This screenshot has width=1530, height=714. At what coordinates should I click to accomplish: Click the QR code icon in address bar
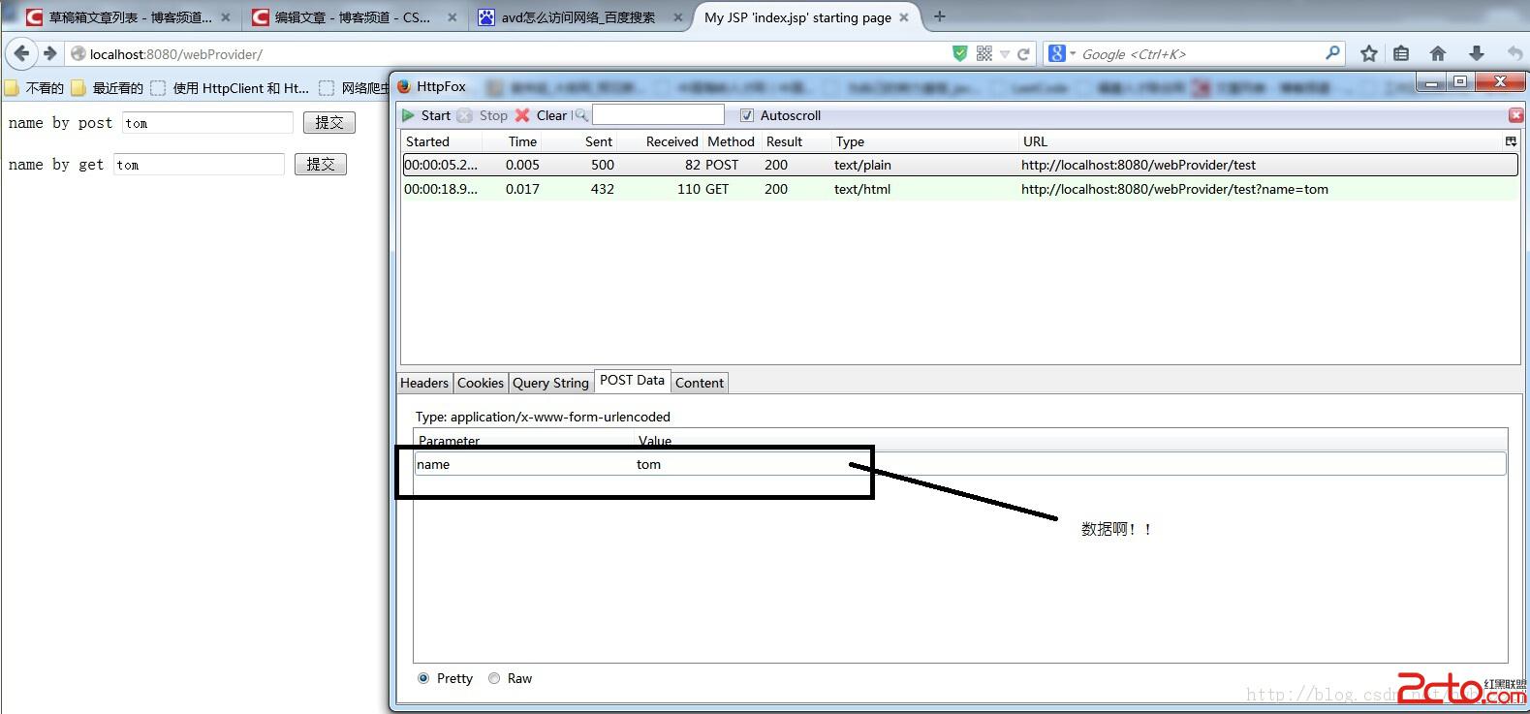click(984, 54)
